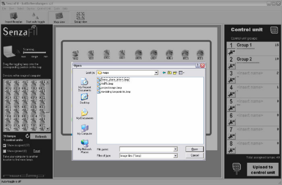Click the Refresh button
This screenshot has height=185, width=282.
pyautogui.click(x=41, y=136)
